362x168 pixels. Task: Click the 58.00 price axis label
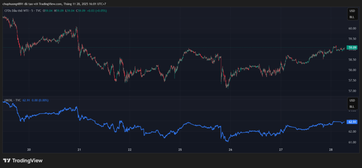352,70
